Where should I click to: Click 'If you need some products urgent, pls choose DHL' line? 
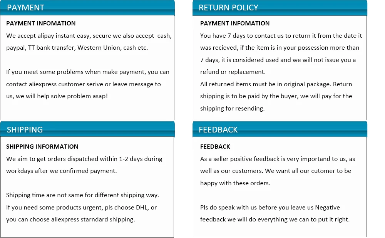click(x=81, y=208)
